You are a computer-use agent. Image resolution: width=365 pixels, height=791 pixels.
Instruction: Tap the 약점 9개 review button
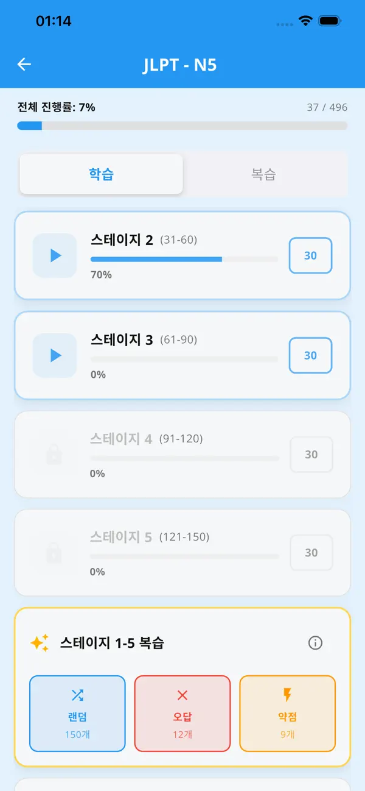[x=287, y=713]
